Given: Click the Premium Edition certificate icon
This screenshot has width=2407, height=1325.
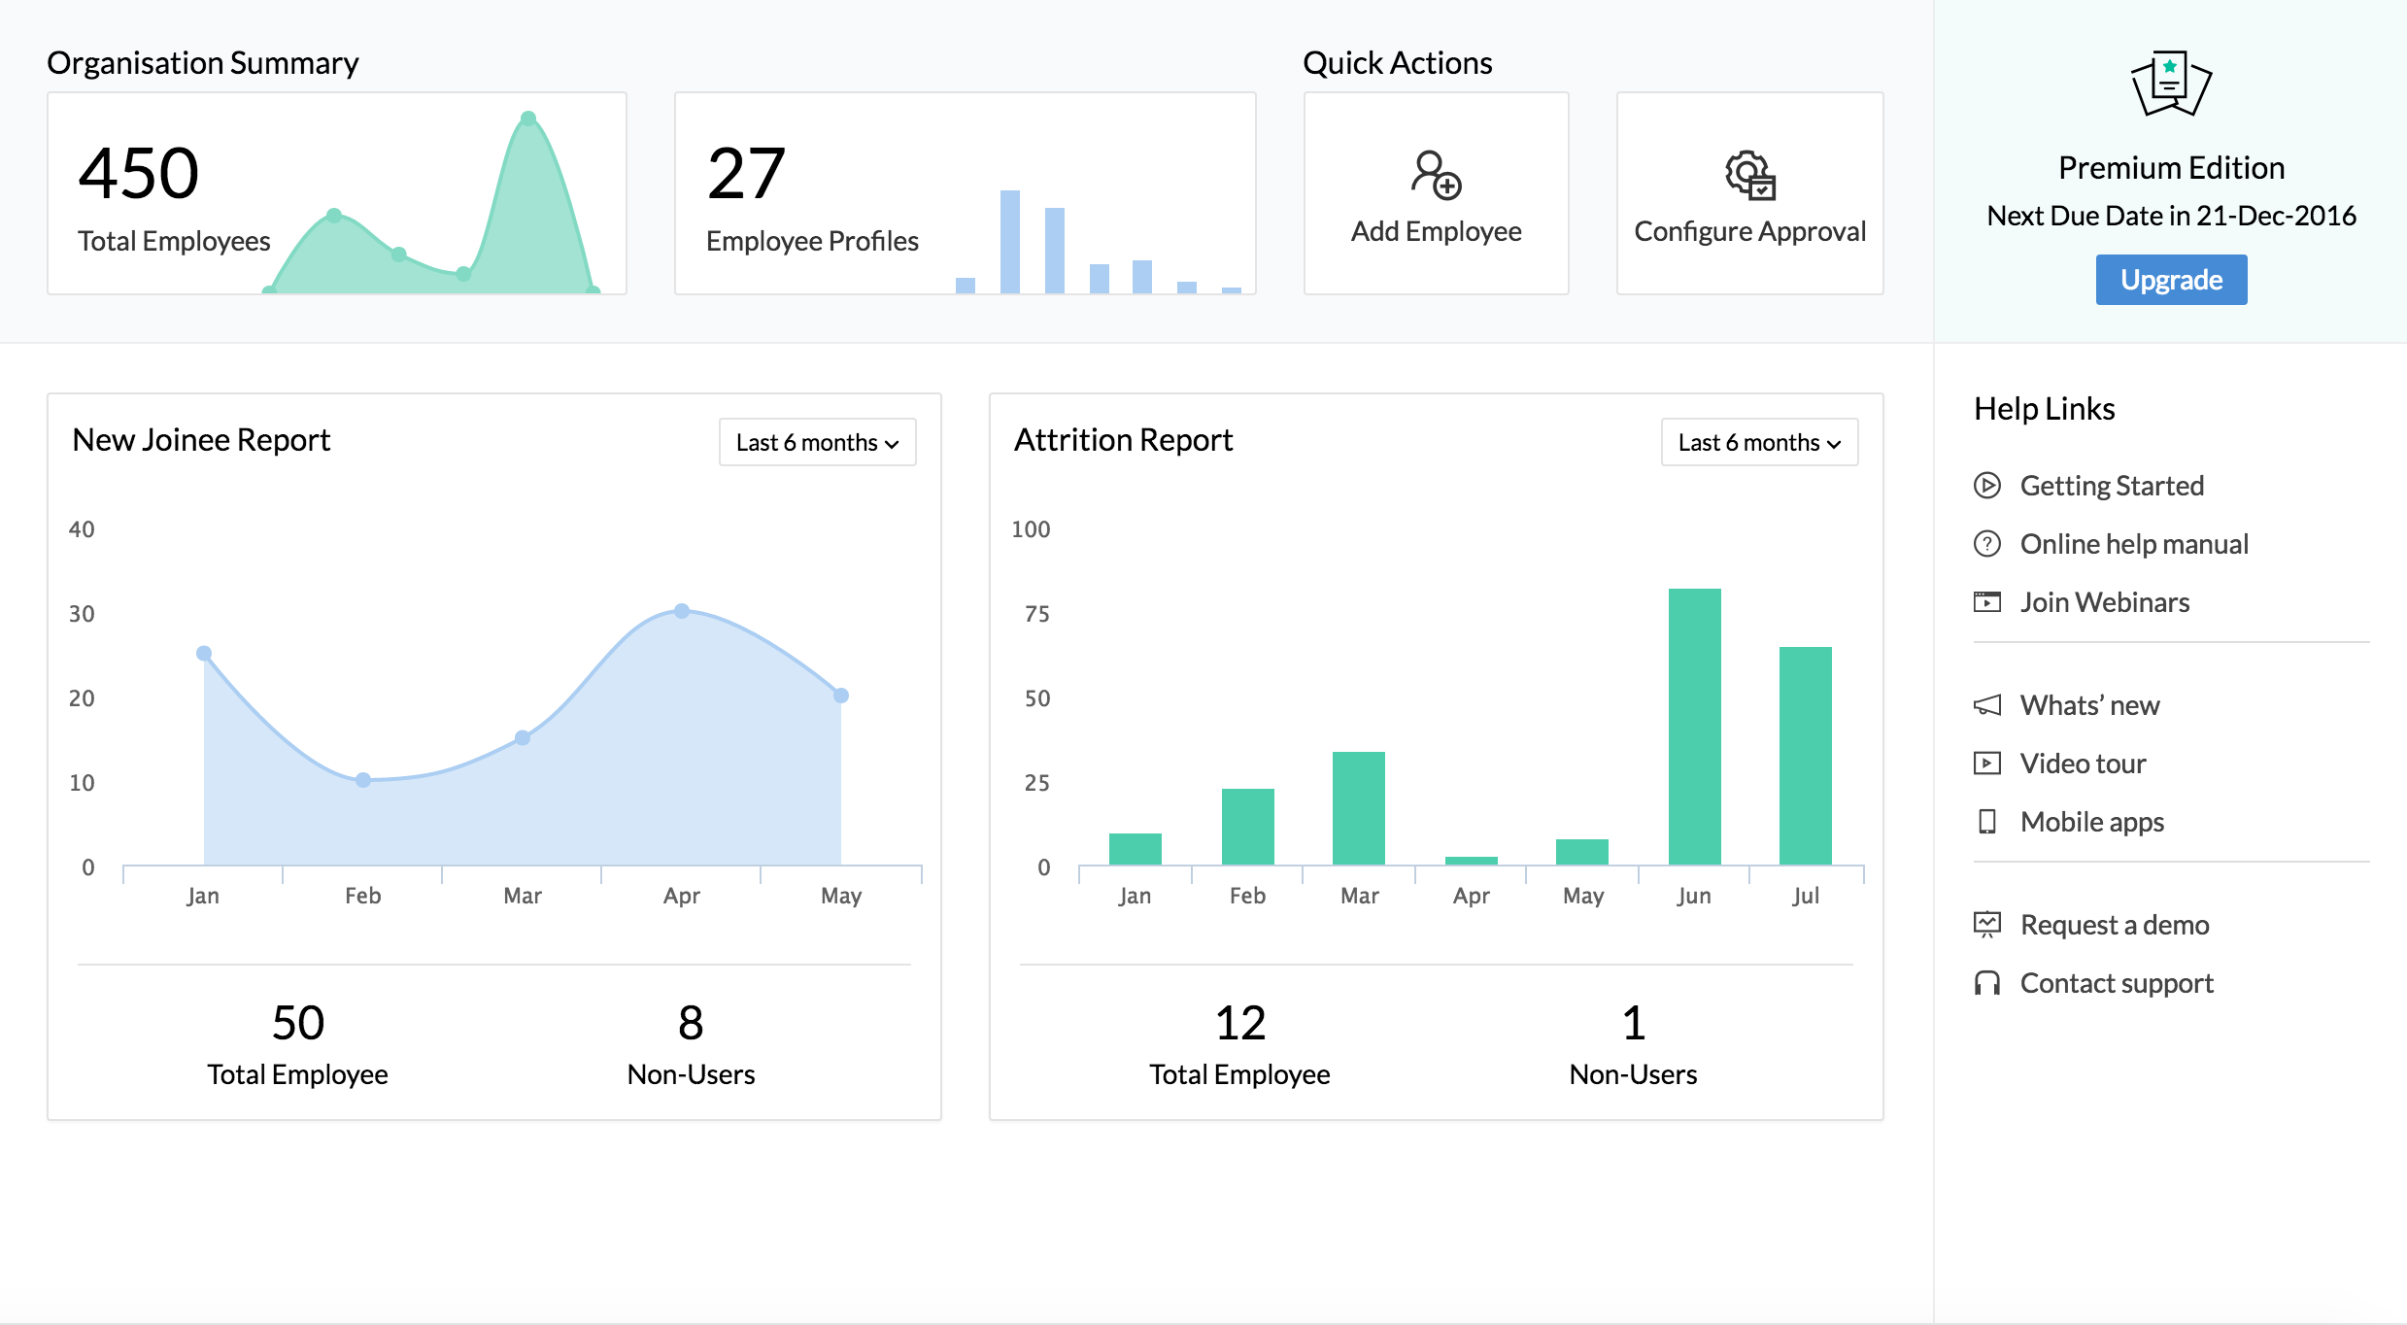Looking at the screenshot, I should pos(2171,84).
